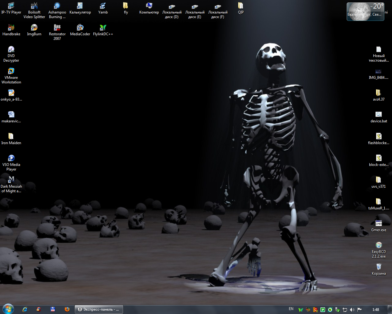Screen dimensions: 392x314
Task: Select the flashblocke script file icon
Action: click(x=379, y=139)
